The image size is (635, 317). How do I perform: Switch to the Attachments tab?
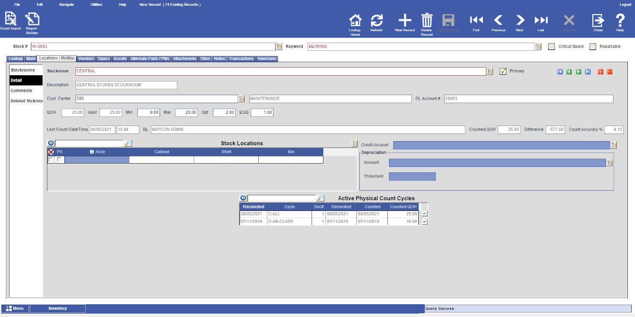(x=185, y=59)
